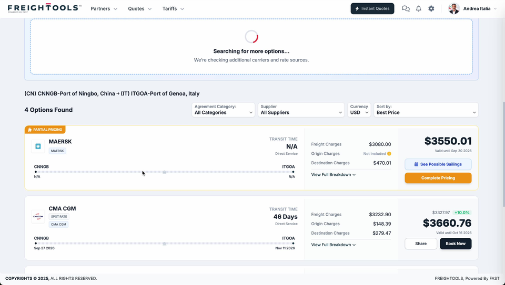
Task: Open the settings gear icon
Action: pyautogui.click(x=431, y=9)
